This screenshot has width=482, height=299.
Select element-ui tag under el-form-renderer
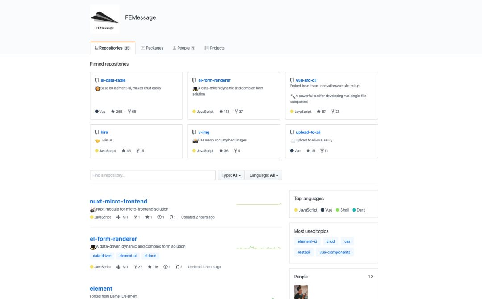point(128,256)
